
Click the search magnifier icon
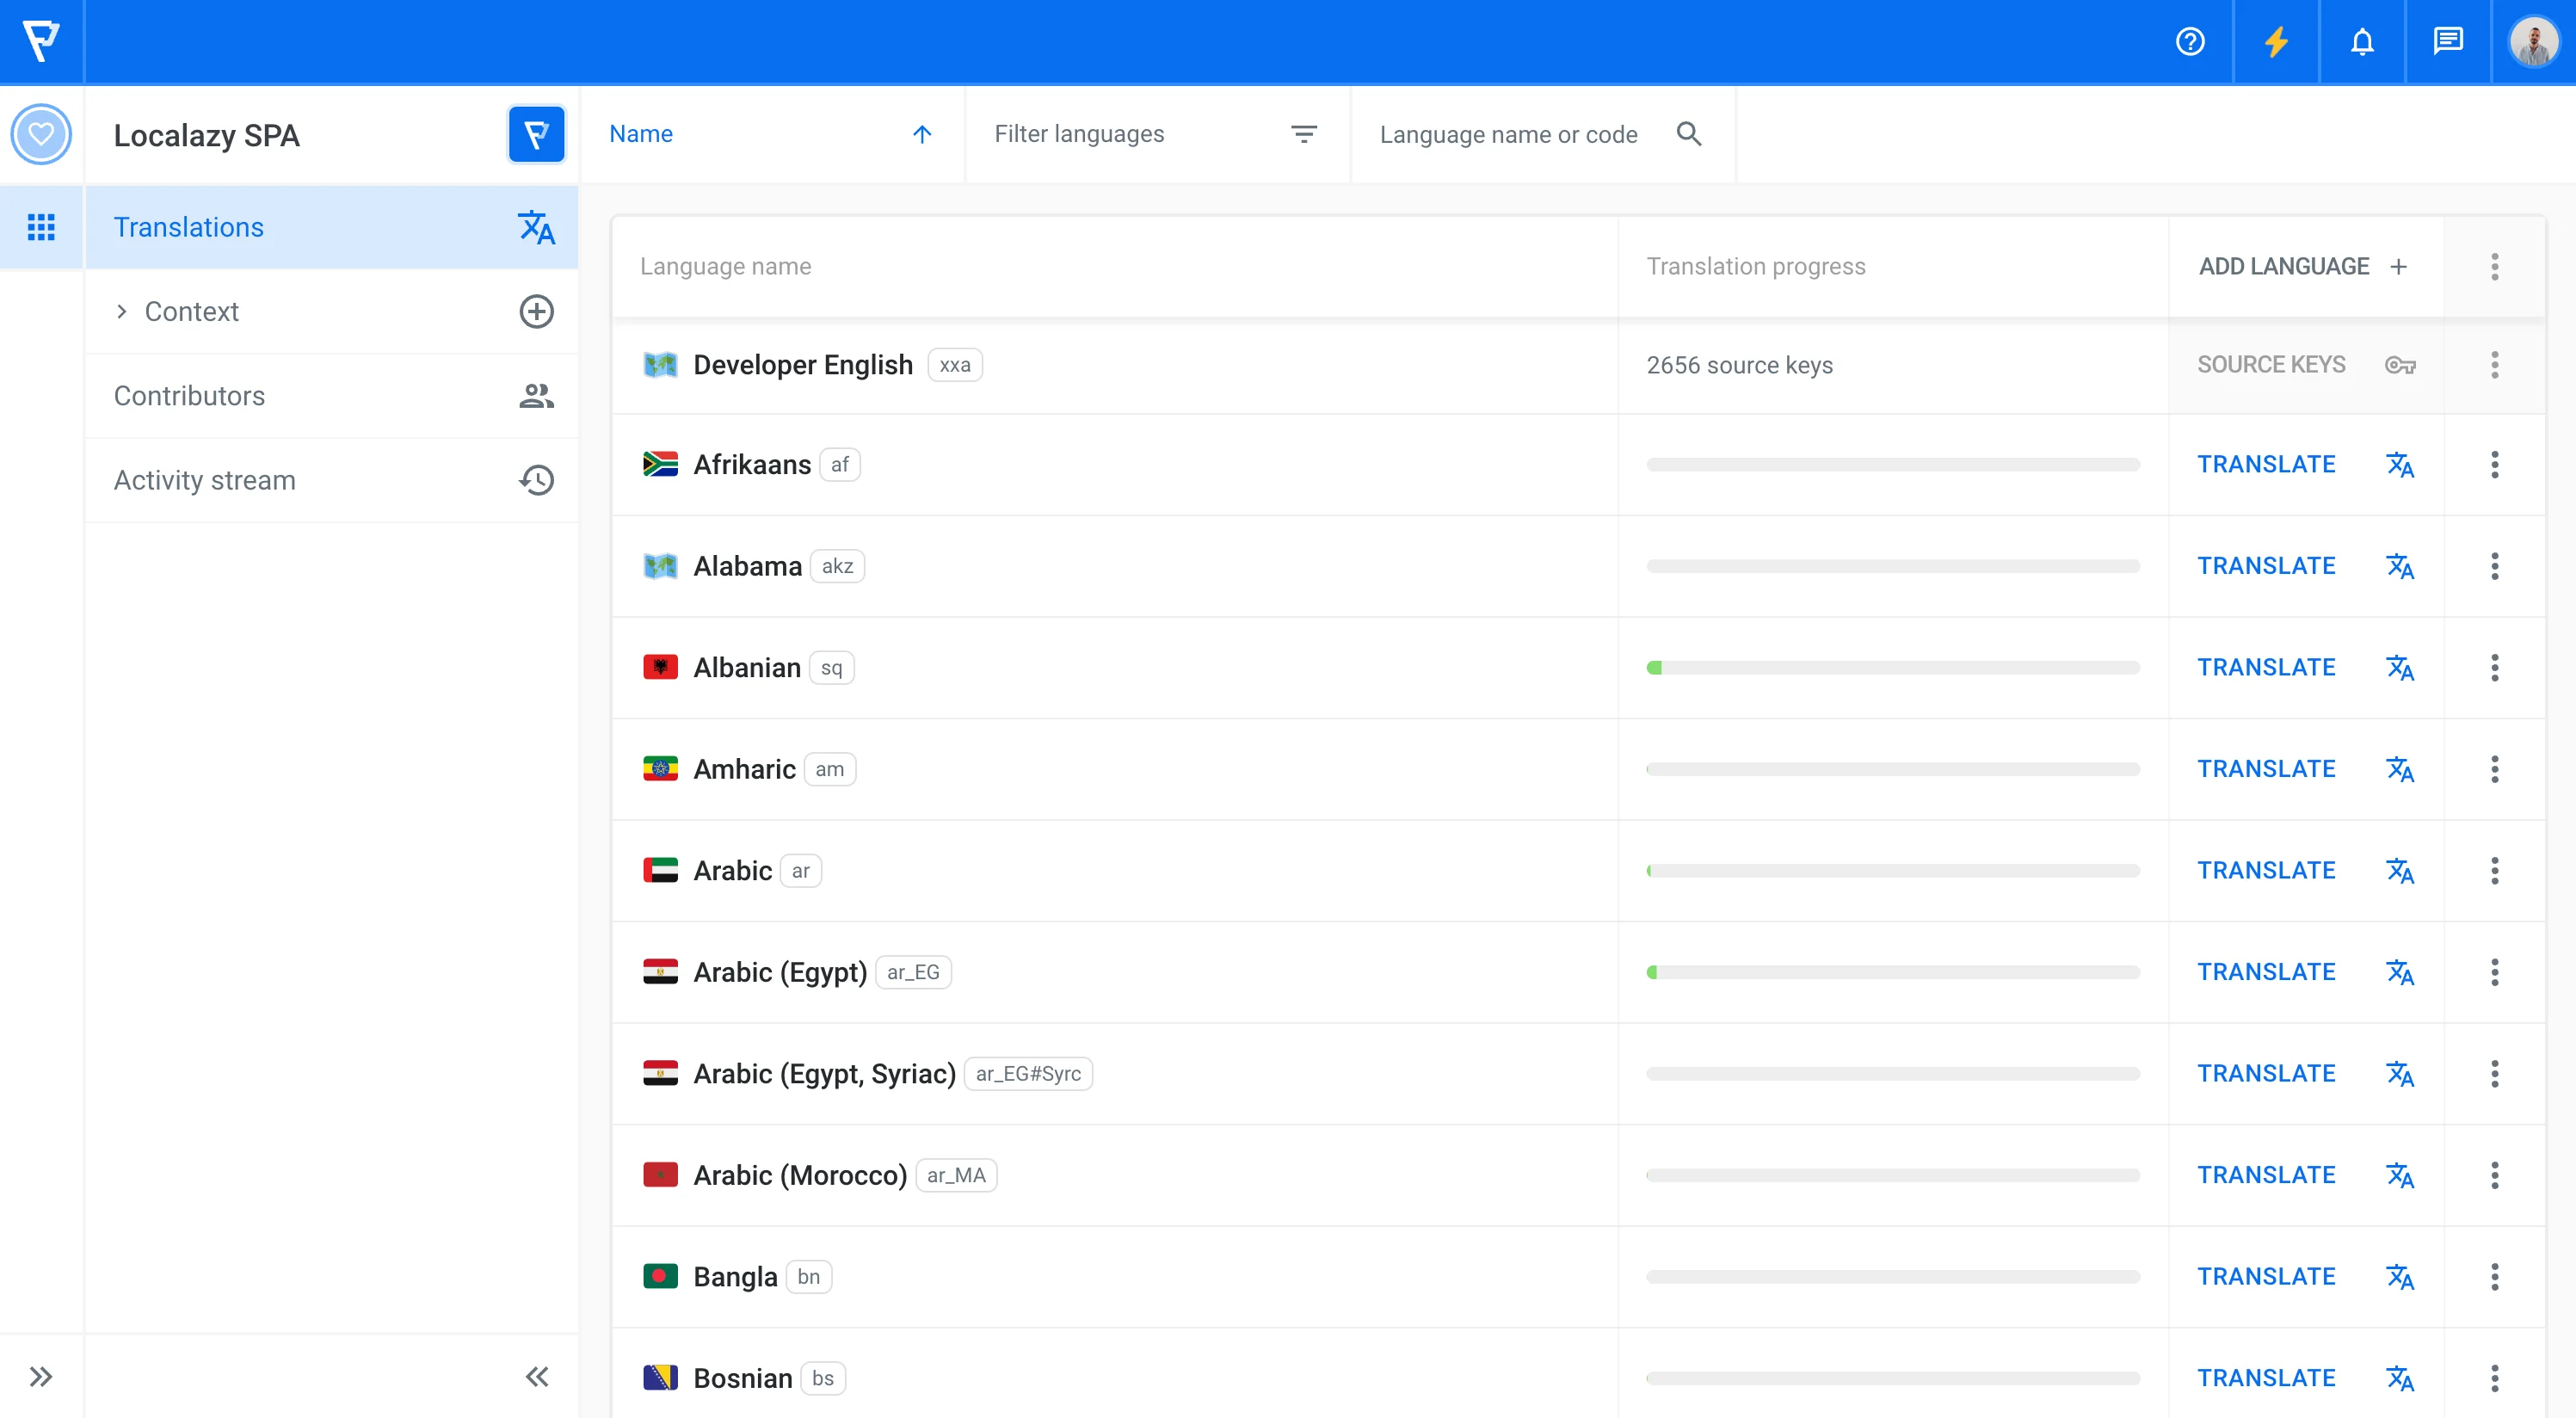coord(1689,134)
